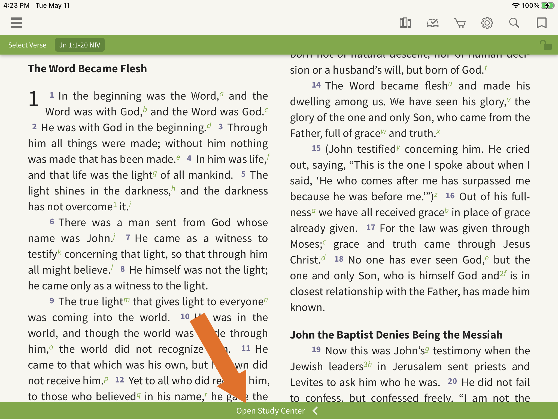Check the battery status indicator
The width and height of the screenshot is (558, 419).
click(x=548, y=5)
